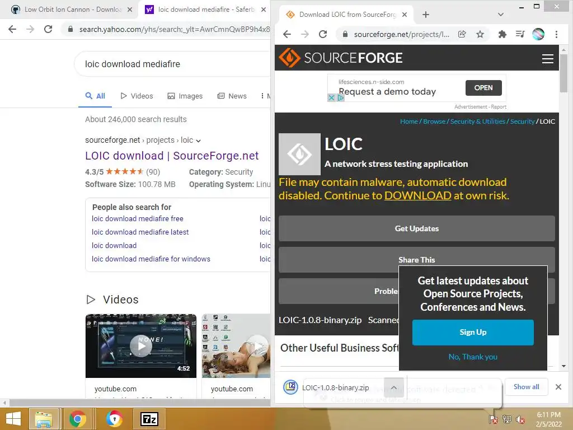
Task: Bookmark the SourceForge page with the star
Action: (480, 34)
